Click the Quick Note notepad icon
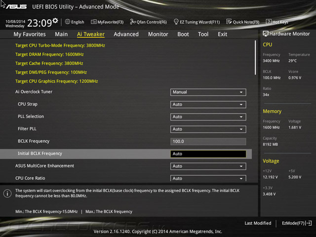The width and height of the screenshot is (316, 237). [229, 22]
